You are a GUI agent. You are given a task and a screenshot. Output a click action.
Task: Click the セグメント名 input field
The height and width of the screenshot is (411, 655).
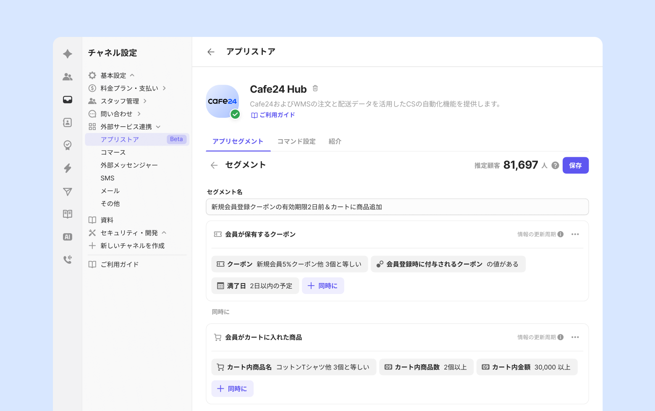coord(397,207)
